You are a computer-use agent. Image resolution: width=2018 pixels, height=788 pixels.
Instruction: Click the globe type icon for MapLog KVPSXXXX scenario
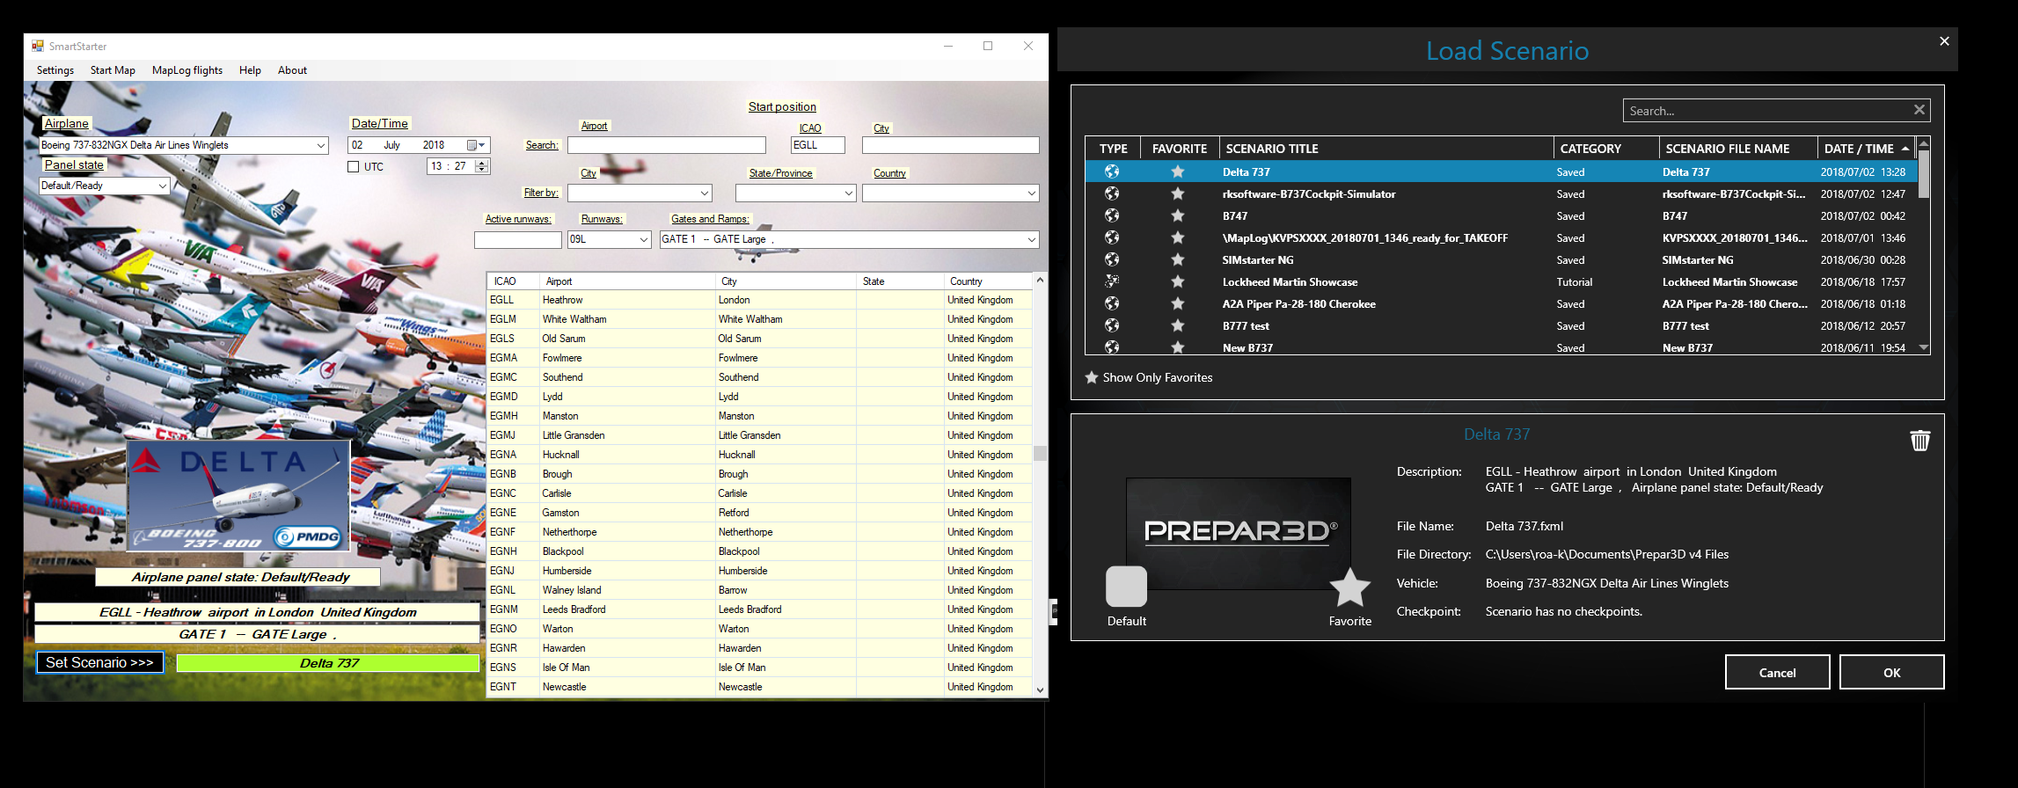(1112, 237)
